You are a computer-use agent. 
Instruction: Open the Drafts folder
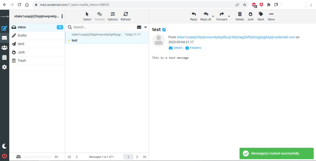tap(37, 36)
